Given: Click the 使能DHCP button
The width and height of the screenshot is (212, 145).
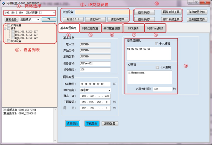Looking at the screenshot, I should click(x=95, y=20).
